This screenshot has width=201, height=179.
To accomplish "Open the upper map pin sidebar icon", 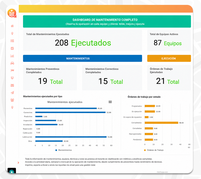I will pos(12,33).
